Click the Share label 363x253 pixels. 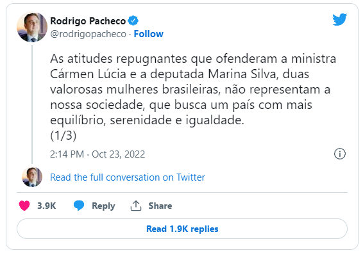click(x=160, y=206)
